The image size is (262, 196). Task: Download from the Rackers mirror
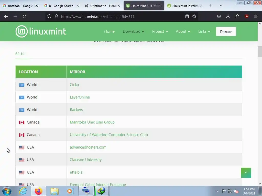pos(76,110)
